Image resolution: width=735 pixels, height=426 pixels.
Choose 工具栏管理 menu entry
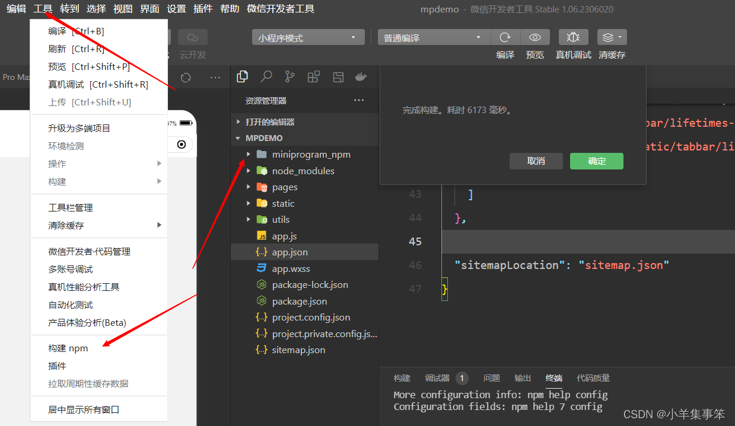coord(99,207)
